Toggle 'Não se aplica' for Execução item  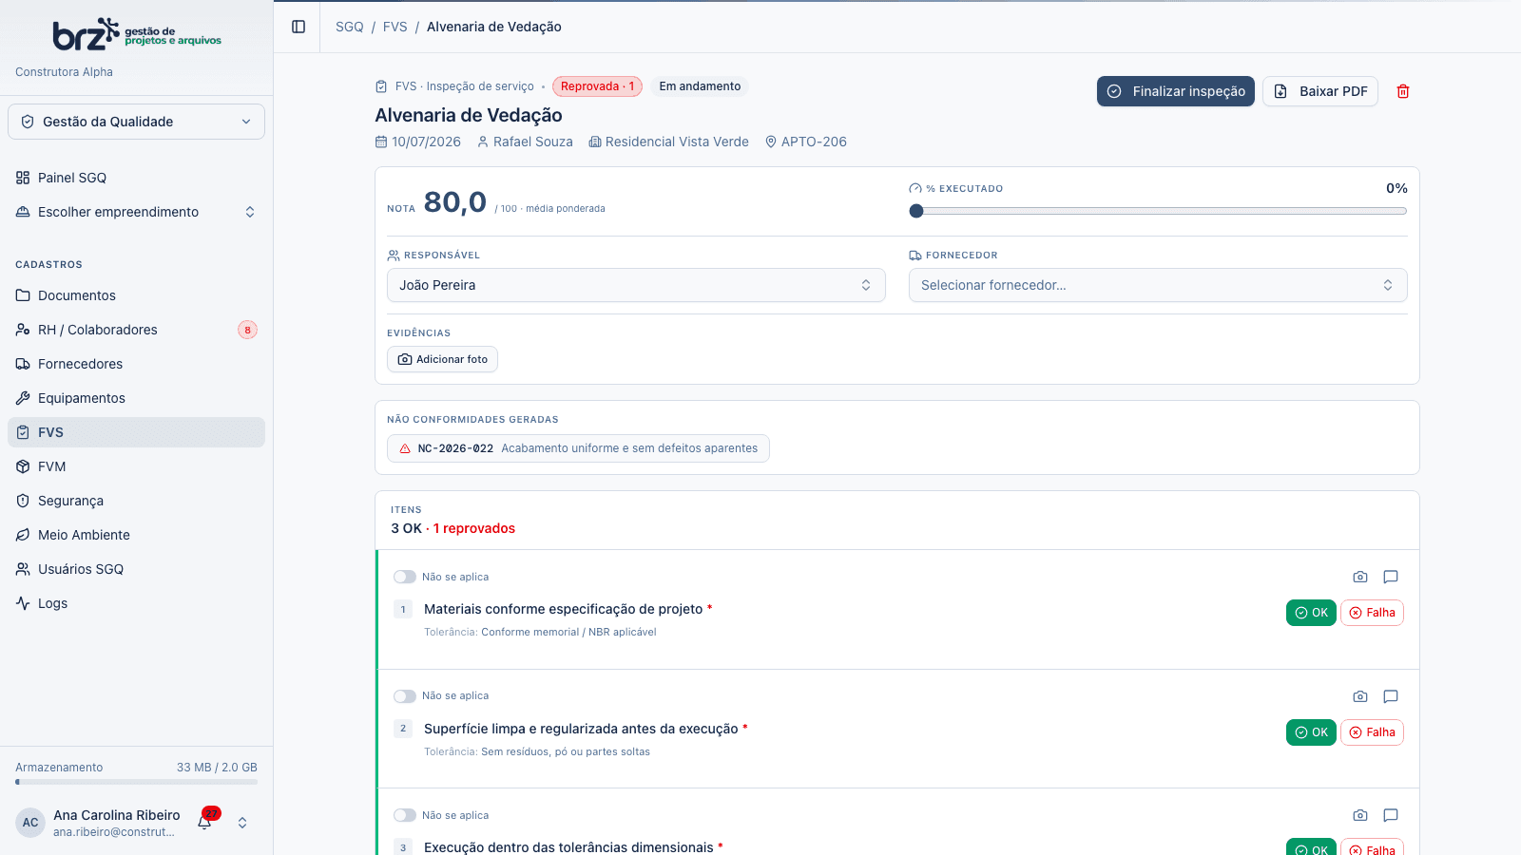point(405,815)
